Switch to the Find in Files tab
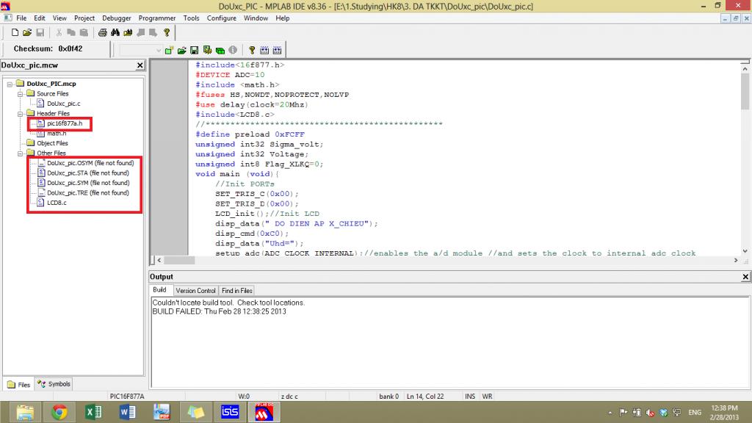The height and width of the screenshot is (423, 752). coord(236,291)
